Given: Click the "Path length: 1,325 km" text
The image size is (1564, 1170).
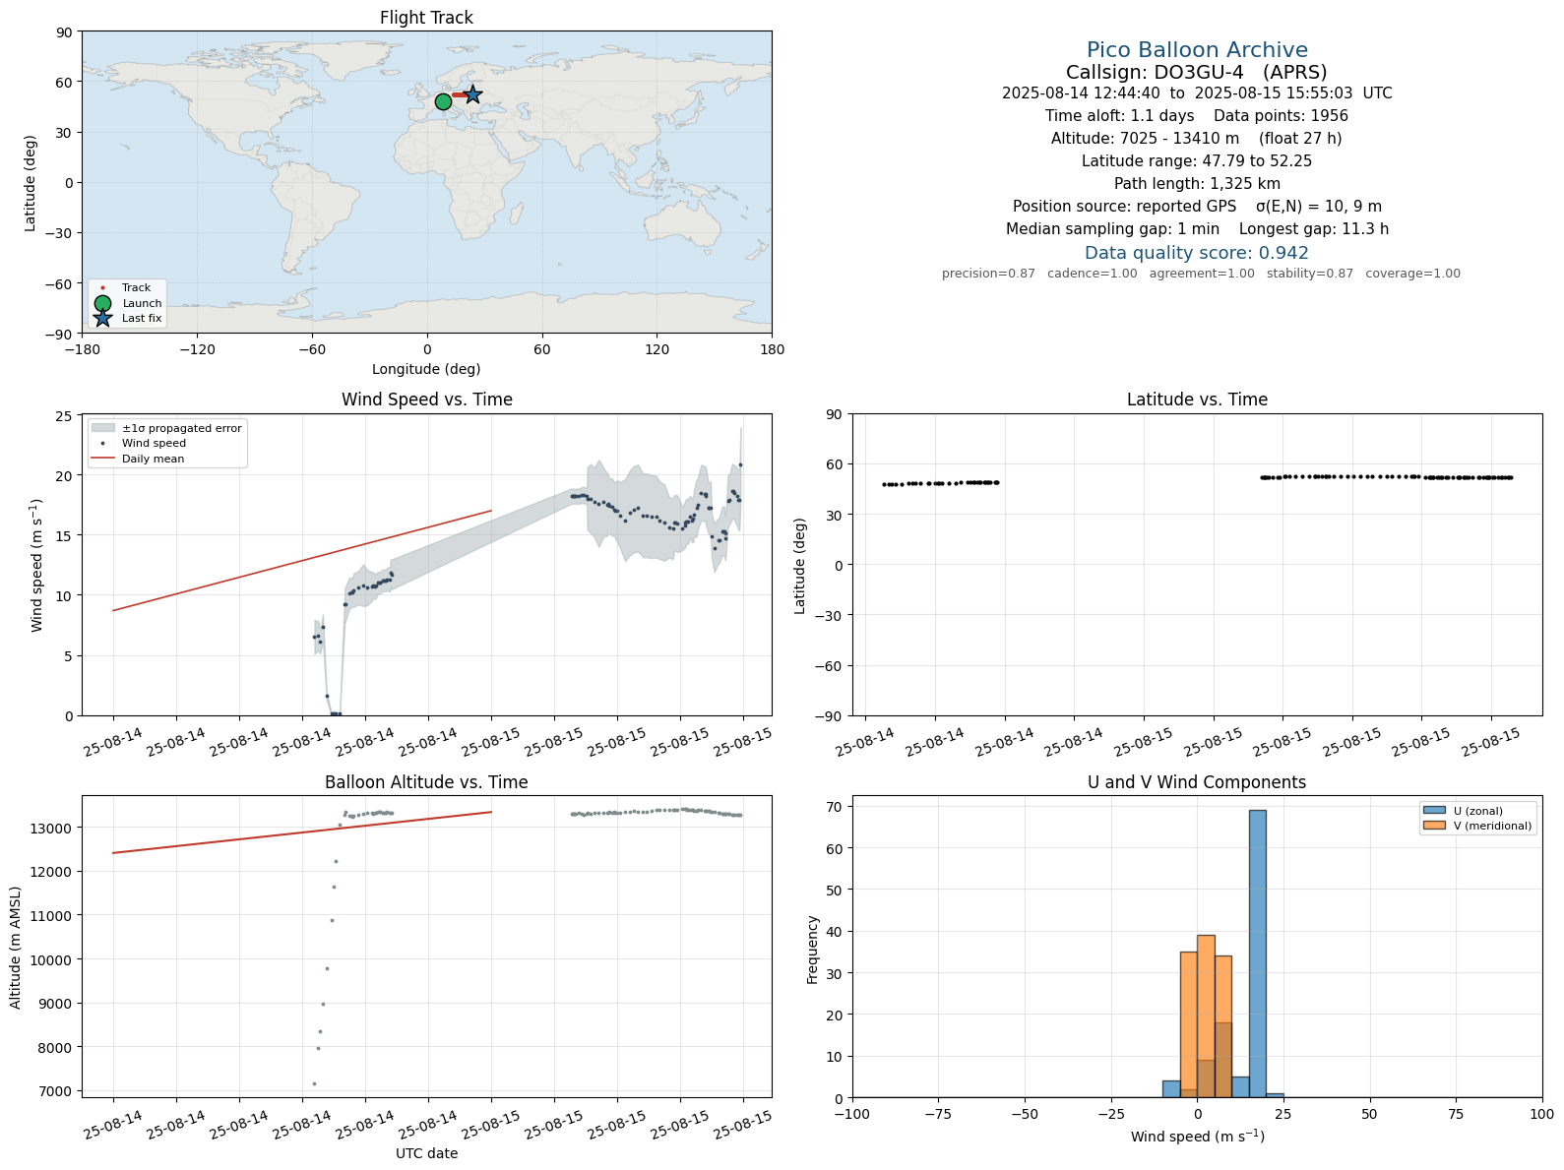Looking at the screenshot, I should 1197,184.
